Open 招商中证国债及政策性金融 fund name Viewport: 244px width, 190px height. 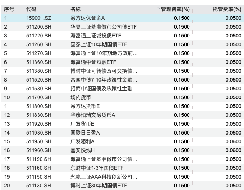104,89
